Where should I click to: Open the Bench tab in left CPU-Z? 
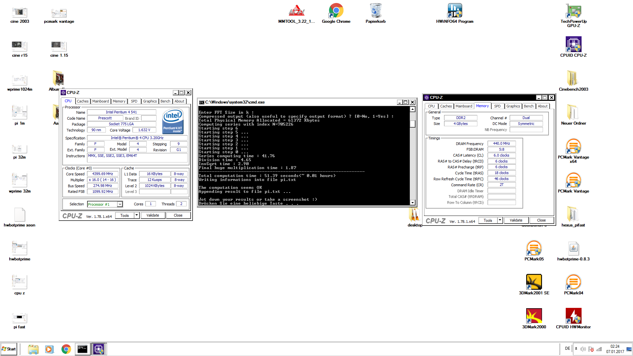click(x=166, y=101)
